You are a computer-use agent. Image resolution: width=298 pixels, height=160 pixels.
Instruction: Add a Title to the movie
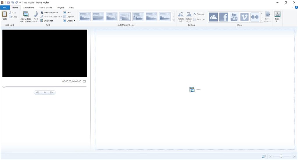[67, 12]
